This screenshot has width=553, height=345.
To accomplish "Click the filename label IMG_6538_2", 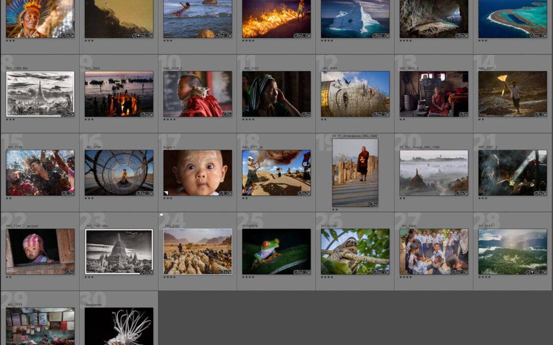I will [x=173, y=68].
